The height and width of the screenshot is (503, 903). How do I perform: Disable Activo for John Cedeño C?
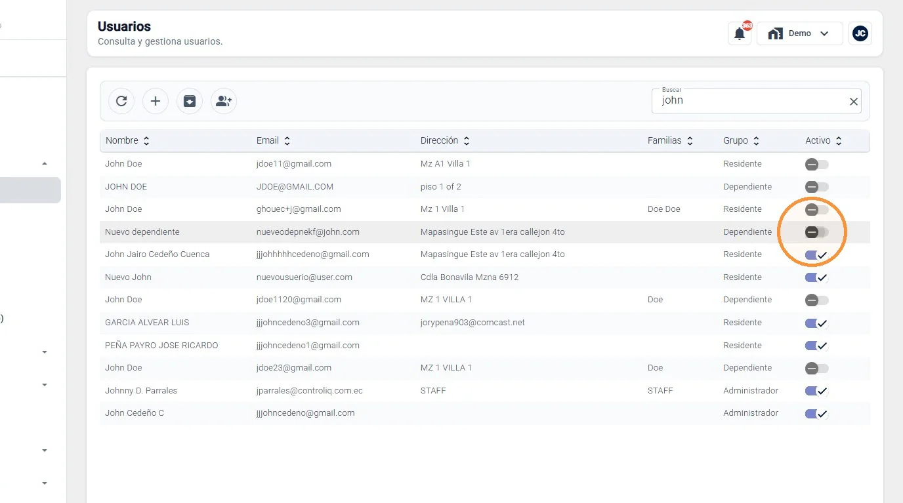[817, 414]
